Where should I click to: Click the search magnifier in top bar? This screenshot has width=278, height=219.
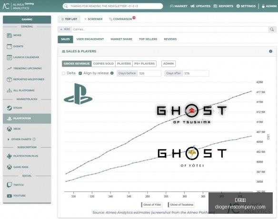[x=66, y=6]
